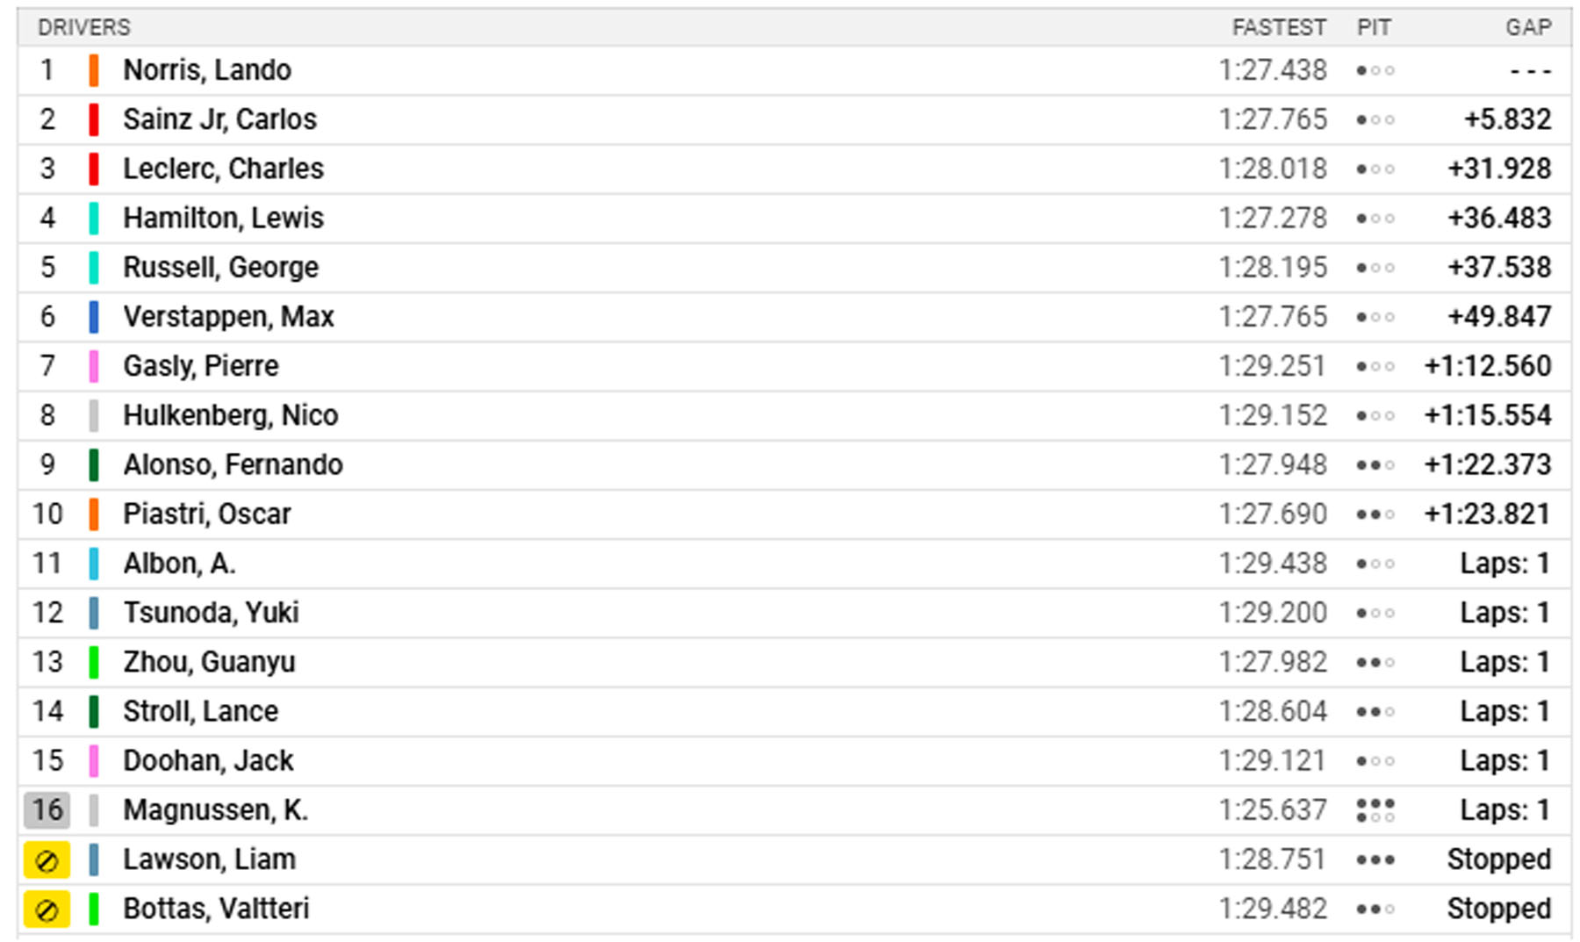Click the stopped icon beside Lawson, Liam

tap(47, 860)
